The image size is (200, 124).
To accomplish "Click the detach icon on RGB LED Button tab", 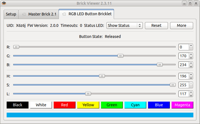I will coord(64,14).
